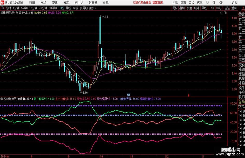Toggle the left panel layout icon

pyautogui.click(x=2, y=8)
